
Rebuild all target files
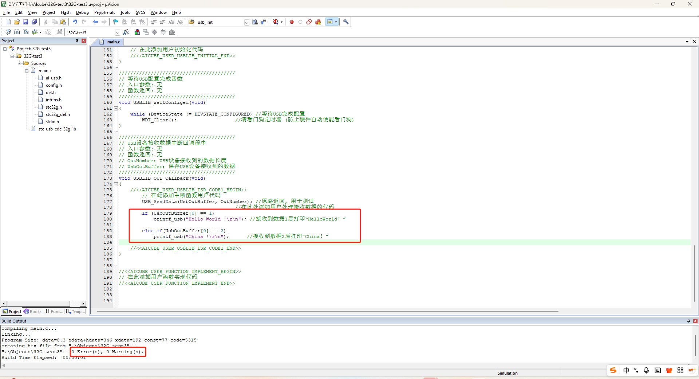point(25,32)
